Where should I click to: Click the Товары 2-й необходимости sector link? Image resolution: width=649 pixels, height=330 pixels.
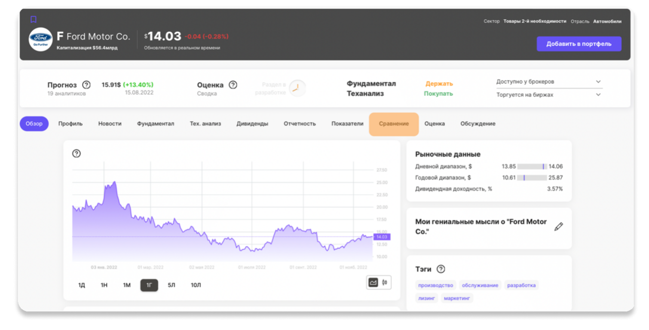coord(535,21)
